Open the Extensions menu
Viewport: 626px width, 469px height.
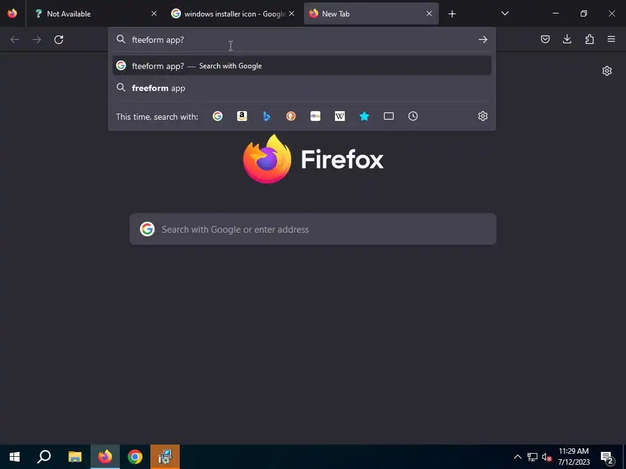[589, 39]
